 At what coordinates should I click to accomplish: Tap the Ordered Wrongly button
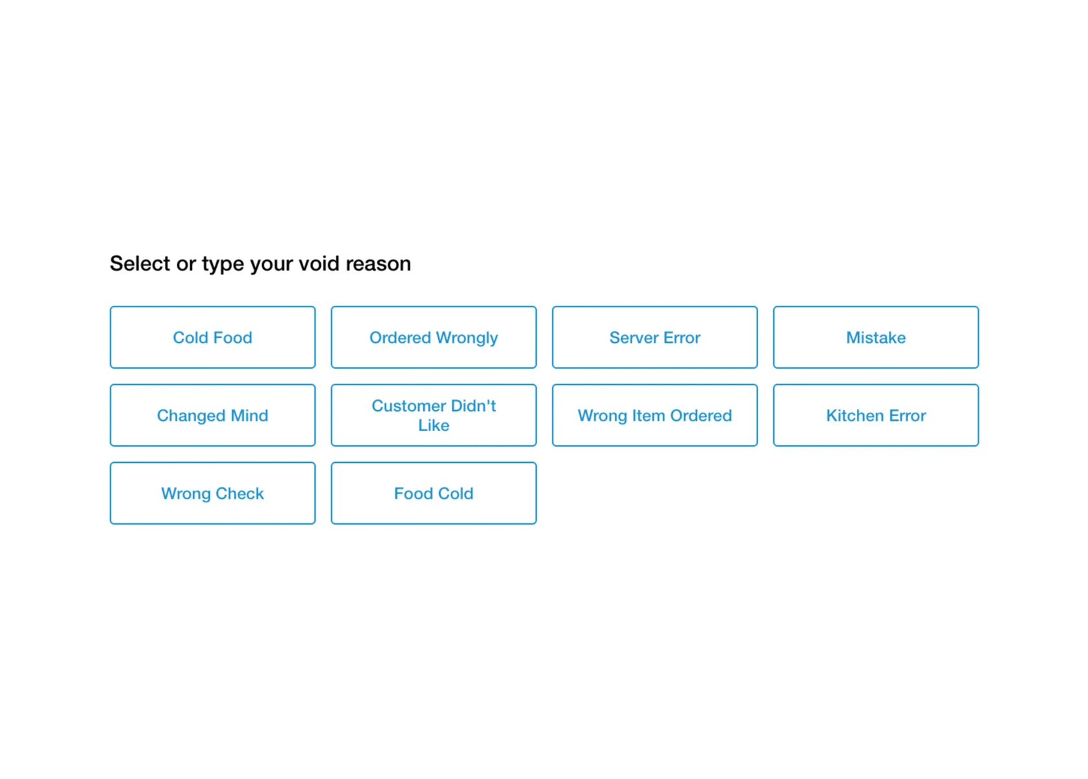click(x=434, y=338)
